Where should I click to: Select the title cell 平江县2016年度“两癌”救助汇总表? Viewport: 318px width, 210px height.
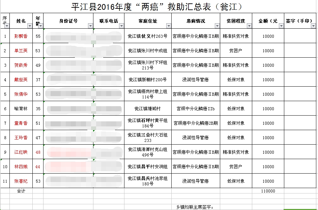[x=158, y=7]
